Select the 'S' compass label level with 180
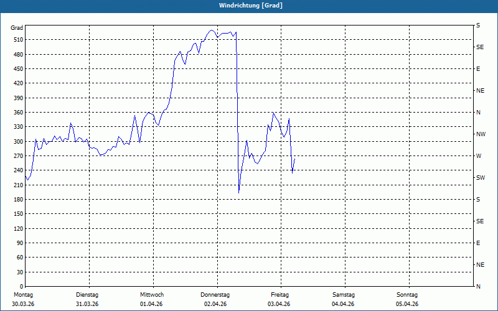This screenshot has width=498, height=311. (x=478, y=200)
